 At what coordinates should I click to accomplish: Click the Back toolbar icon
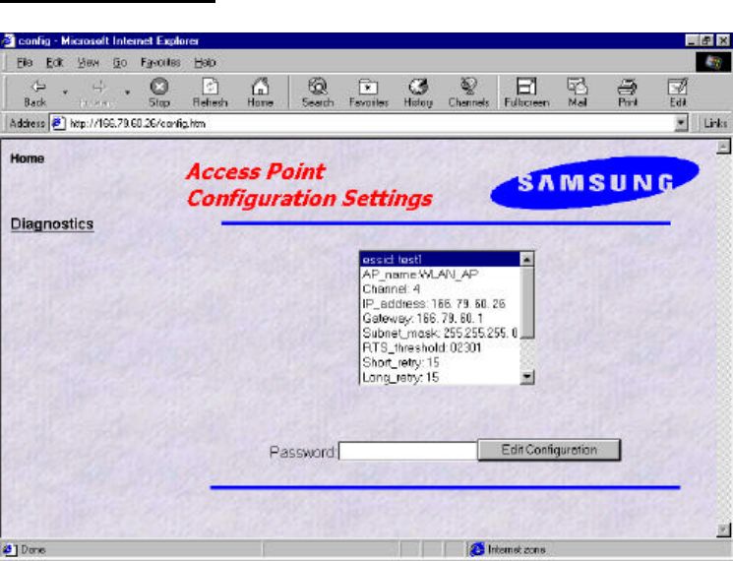[x=37, y=87]
